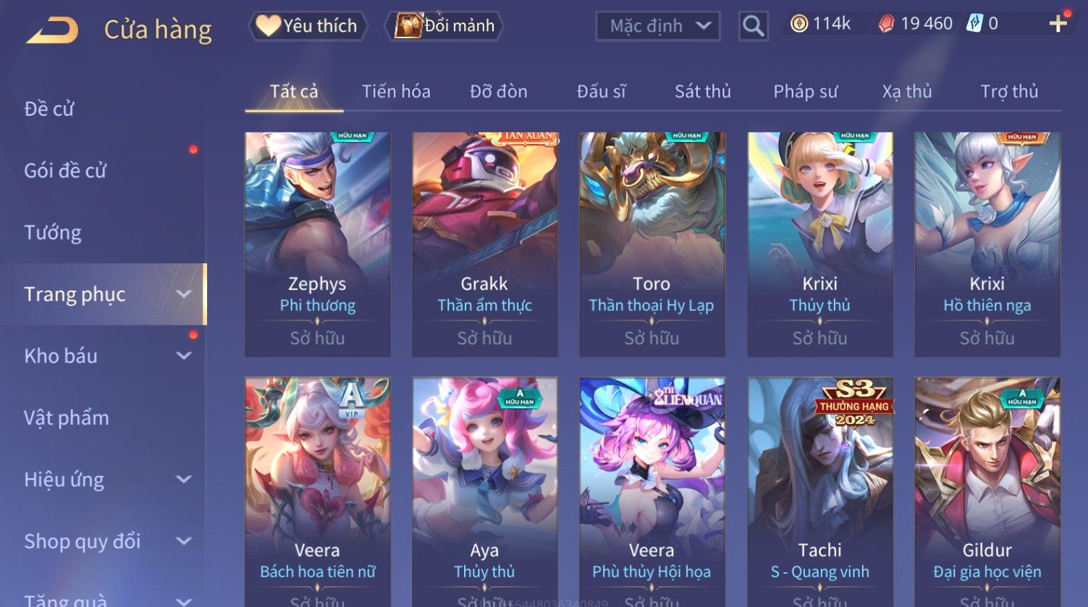This screenshot has height=607, width=1088.
Task: Switch to the Tiến hóa tab
Action: (396, 92)
